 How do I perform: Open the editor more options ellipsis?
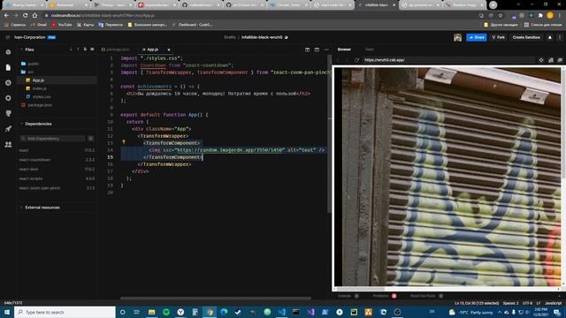tap(326, 49)
